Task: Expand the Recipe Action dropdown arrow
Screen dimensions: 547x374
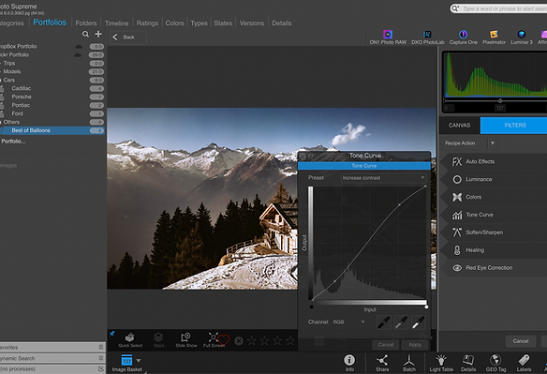Action: (493, 143)
